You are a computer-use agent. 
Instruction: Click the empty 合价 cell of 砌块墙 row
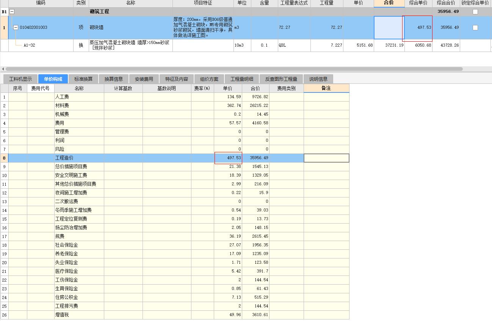(389, 28)
